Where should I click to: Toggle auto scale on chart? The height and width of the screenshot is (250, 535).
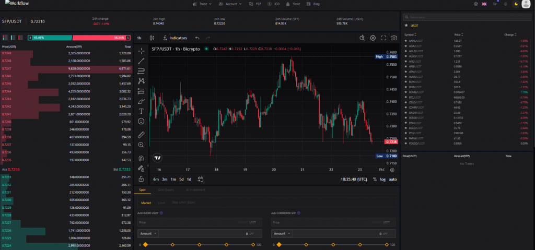coord(393,180)
